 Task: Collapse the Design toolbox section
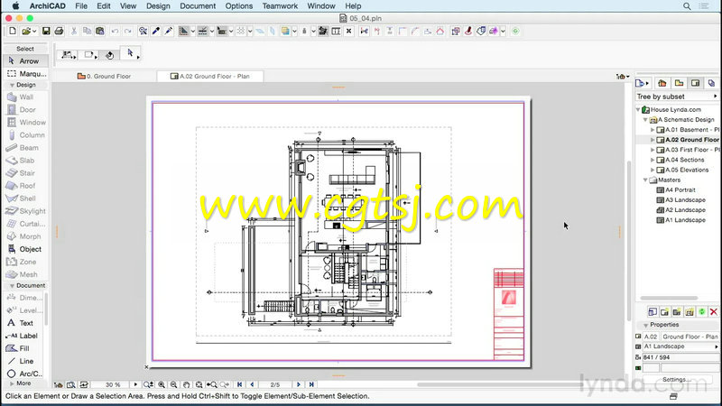click(x=12, y=85)
